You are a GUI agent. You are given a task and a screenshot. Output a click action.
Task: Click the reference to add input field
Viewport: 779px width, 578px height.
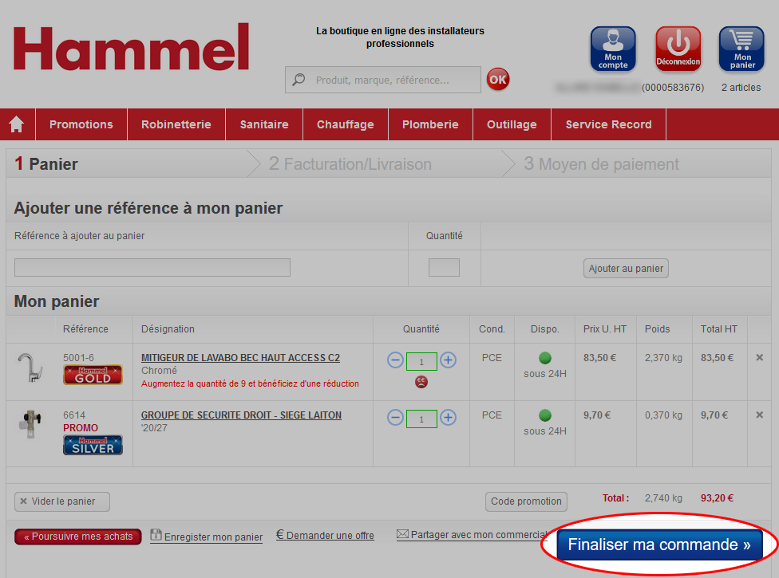pos(152,267)
